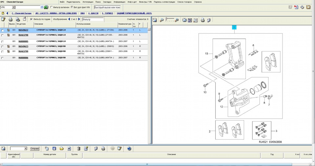Open the Файл menu
Image resolution: width=315 pixels, height=166 pixels.
coord(62,2)
